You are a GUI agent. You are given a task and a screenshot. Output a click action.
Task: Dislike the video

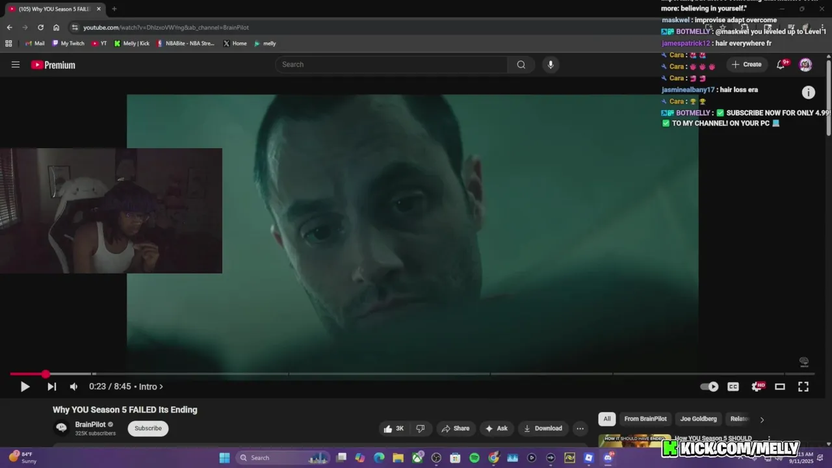421,428
